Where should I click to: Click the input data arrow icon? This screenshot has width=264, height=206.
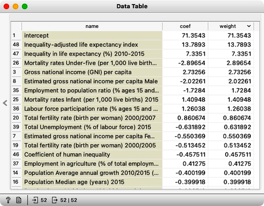click(35, 200)
